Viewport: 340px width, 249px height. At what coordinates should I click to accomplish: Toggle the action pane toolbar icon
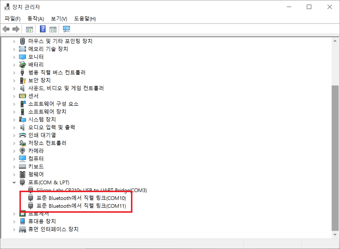[53, 29]
